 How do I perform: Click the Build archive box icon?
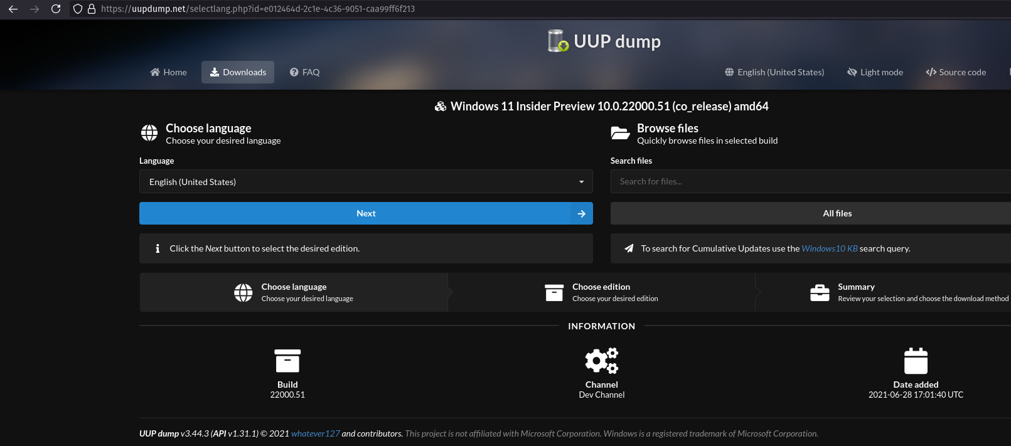point(287,361)
